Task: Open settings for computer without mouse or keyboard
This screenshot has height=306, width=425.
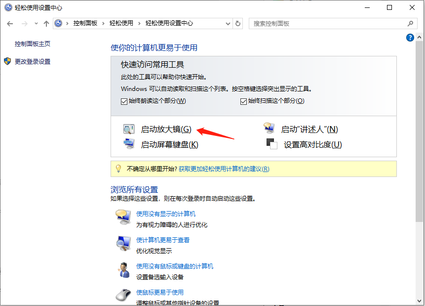Action: [174, 266]
